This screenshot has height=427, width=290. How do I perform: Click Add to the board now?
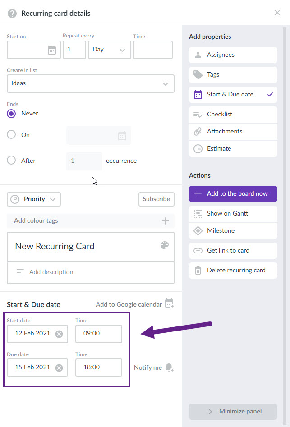(233, 194)
